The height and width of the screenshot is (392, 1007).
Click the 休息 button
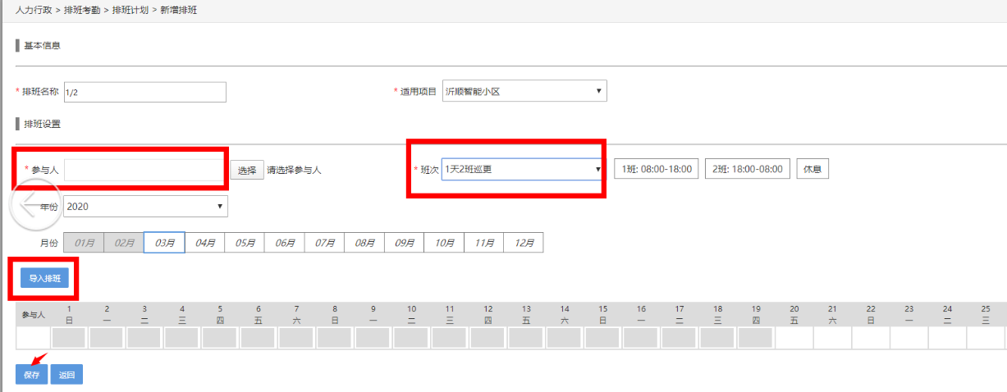click(x=812, y=169)
